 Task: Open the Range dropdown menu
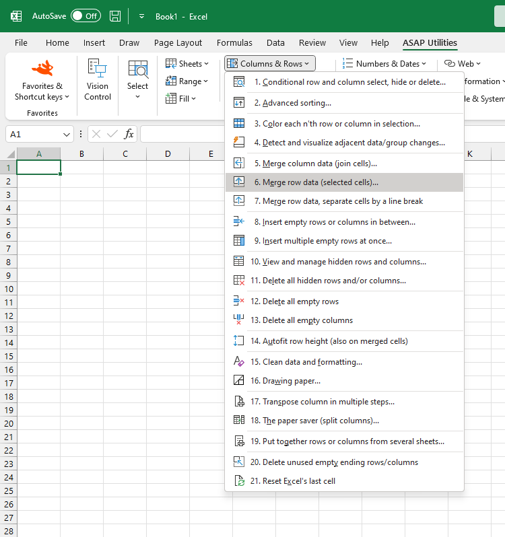click(x=187, y=81)
